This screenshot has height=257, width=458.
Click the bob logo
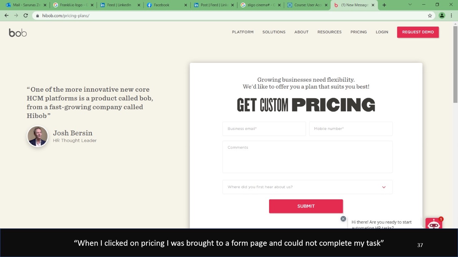click(x=18, y=33)
